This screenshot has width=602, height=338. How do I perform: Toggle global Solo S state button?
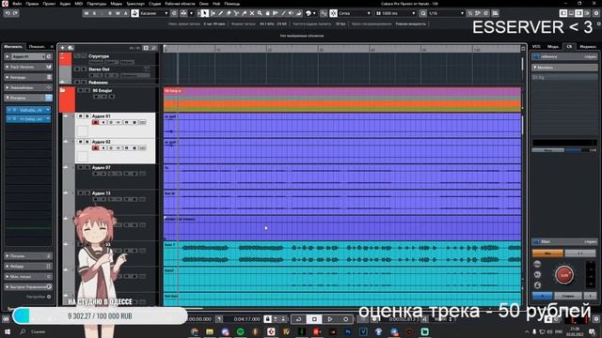click(x=94, y=13)
